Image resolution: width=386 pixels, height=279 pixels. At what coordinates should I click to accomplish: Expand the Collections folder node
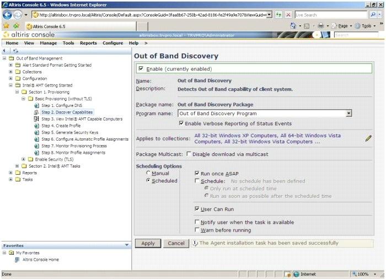[10, 72]
